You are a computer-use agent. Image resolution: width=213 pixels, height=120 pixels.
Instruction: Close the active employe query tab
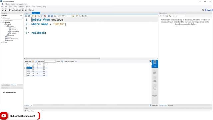(x=39, y=13)
